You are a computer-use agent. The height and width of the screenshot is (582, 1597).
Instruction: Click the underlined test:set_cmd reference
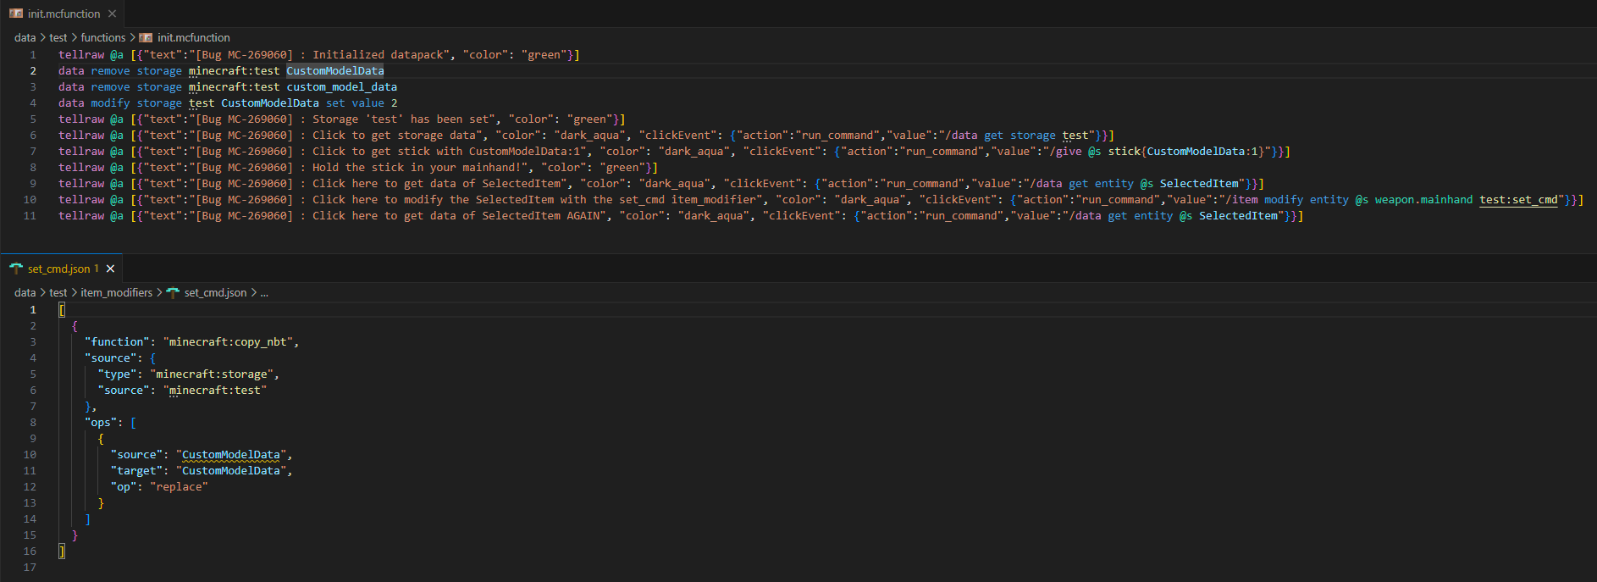(x=1518, y=200)
